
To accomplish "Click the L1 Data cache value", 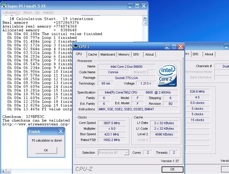I will coord(164,123).
